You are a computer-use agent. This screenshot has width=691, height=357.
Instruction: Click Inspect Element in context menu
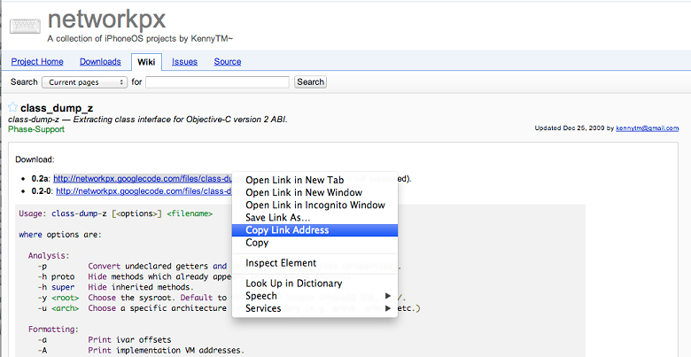(280, 263)
